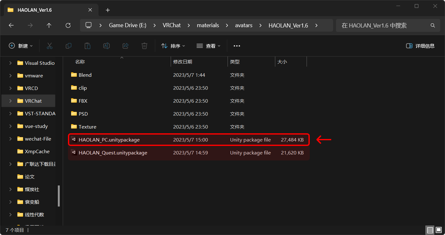Expand the wechat-File tree node
Viewport: 445px width, 235px height.
[10, 139]
